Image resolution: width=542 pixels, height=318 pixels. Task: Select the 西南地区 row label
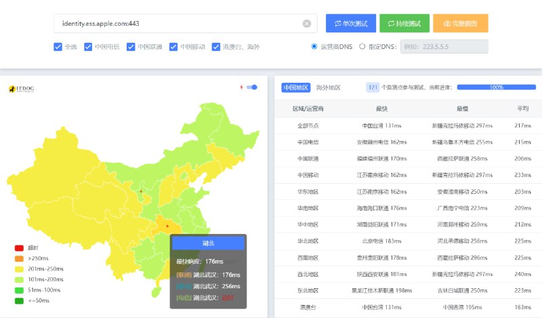(308, 258)
